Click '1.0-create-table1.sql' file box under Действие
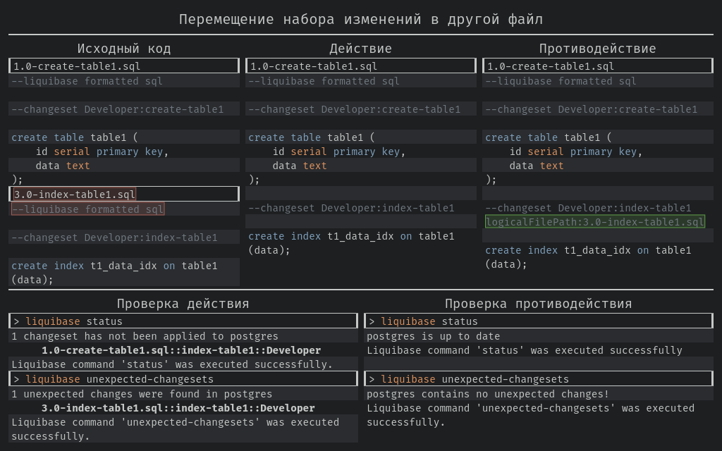 360,66
